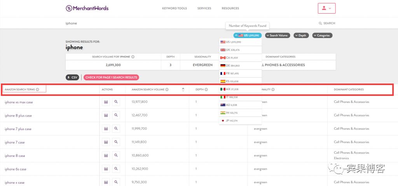
Task: Open chart icon for iphone 7 plus case
Action: pos(106,129)
